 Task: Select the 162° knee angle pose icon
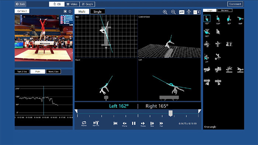pos(207,18)
